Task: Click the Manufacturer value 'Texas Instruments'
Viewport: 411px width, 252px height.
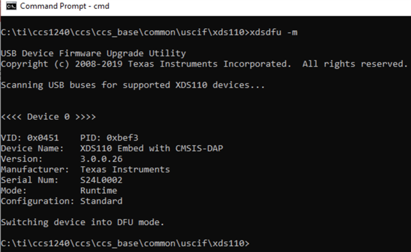Action: pos(125,169)
